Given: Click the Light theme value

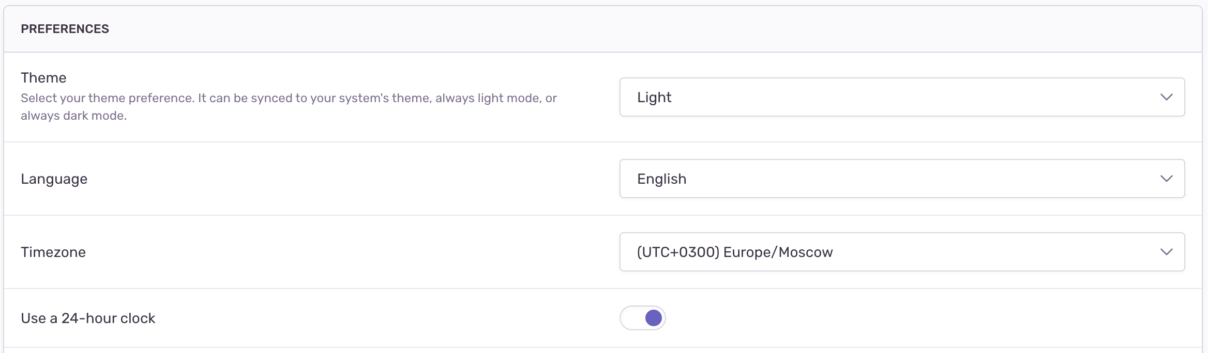Looking at the screenshot, I should (655, 97).
